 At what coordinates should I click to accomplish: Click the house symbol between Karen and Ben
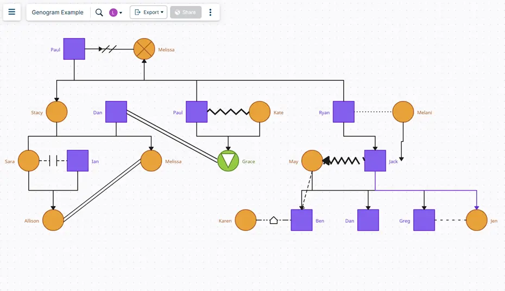pos(274,220)
